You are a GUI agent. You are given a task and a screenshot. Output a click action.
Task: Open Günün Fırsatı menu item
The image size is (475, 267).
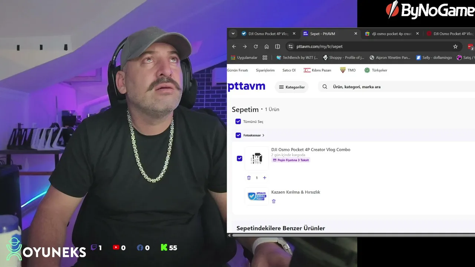[237, 70]
